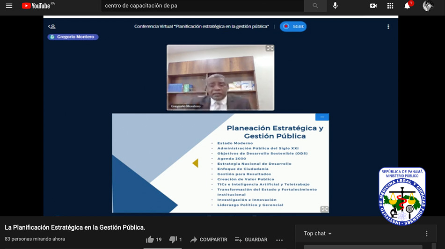Select the Gregorio Montero speaker label
Screen dimensions: 445x249
[73, 37]
